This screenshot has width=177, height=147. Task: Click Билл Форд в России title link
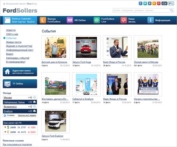tap(114, 62)
